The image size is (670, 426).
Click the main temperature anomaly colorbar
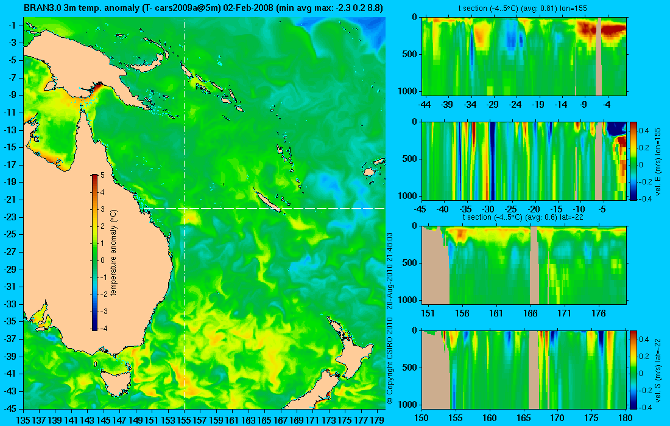(94, 253)
